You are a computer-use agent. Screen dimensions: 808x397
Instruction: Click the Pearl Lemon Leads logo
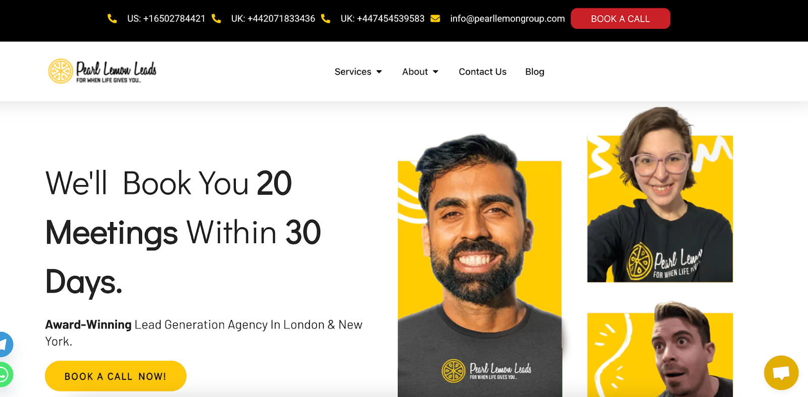[102, 71]
